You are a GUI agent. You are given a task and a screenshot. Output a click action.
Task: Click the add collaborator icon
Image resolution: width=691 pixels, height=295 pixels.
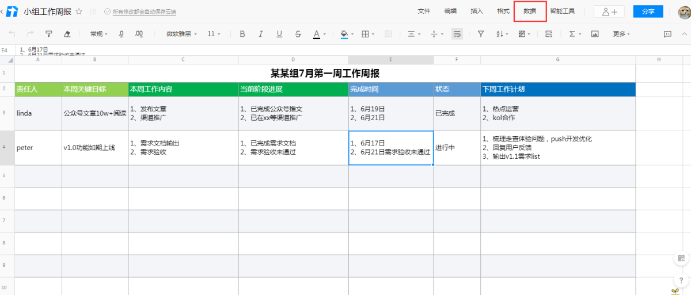609,12
